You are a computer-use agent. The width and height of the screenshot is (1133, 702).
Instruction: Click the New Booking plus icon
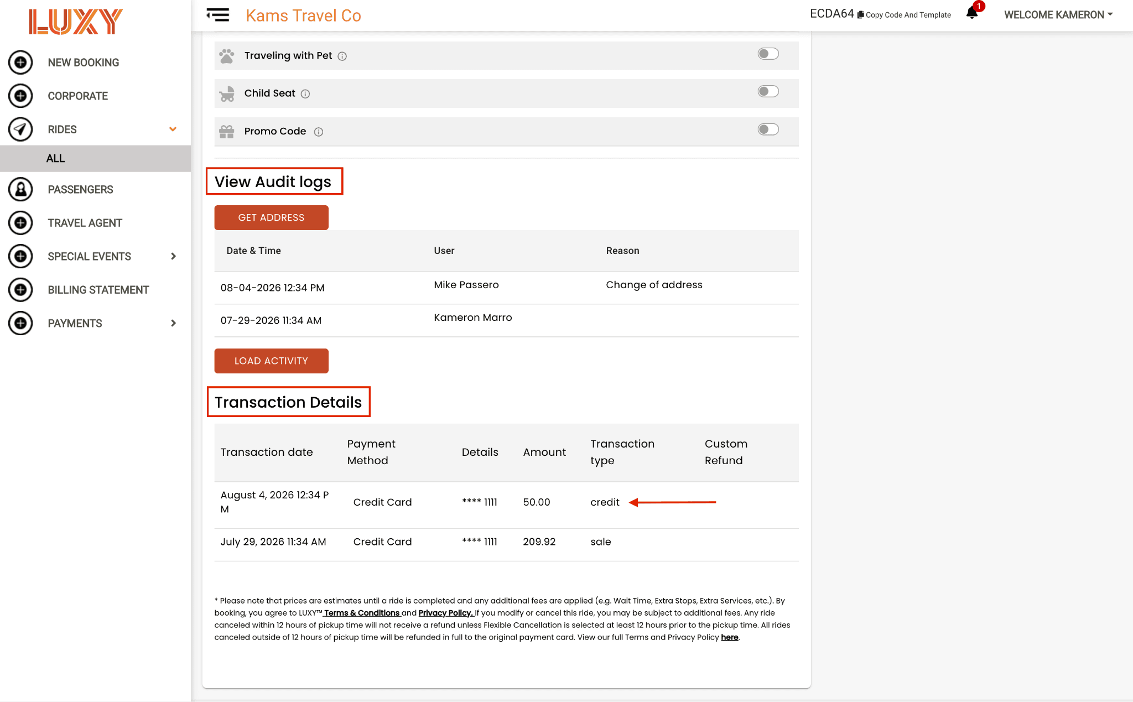pyautogui.click(x=20, y=63)
